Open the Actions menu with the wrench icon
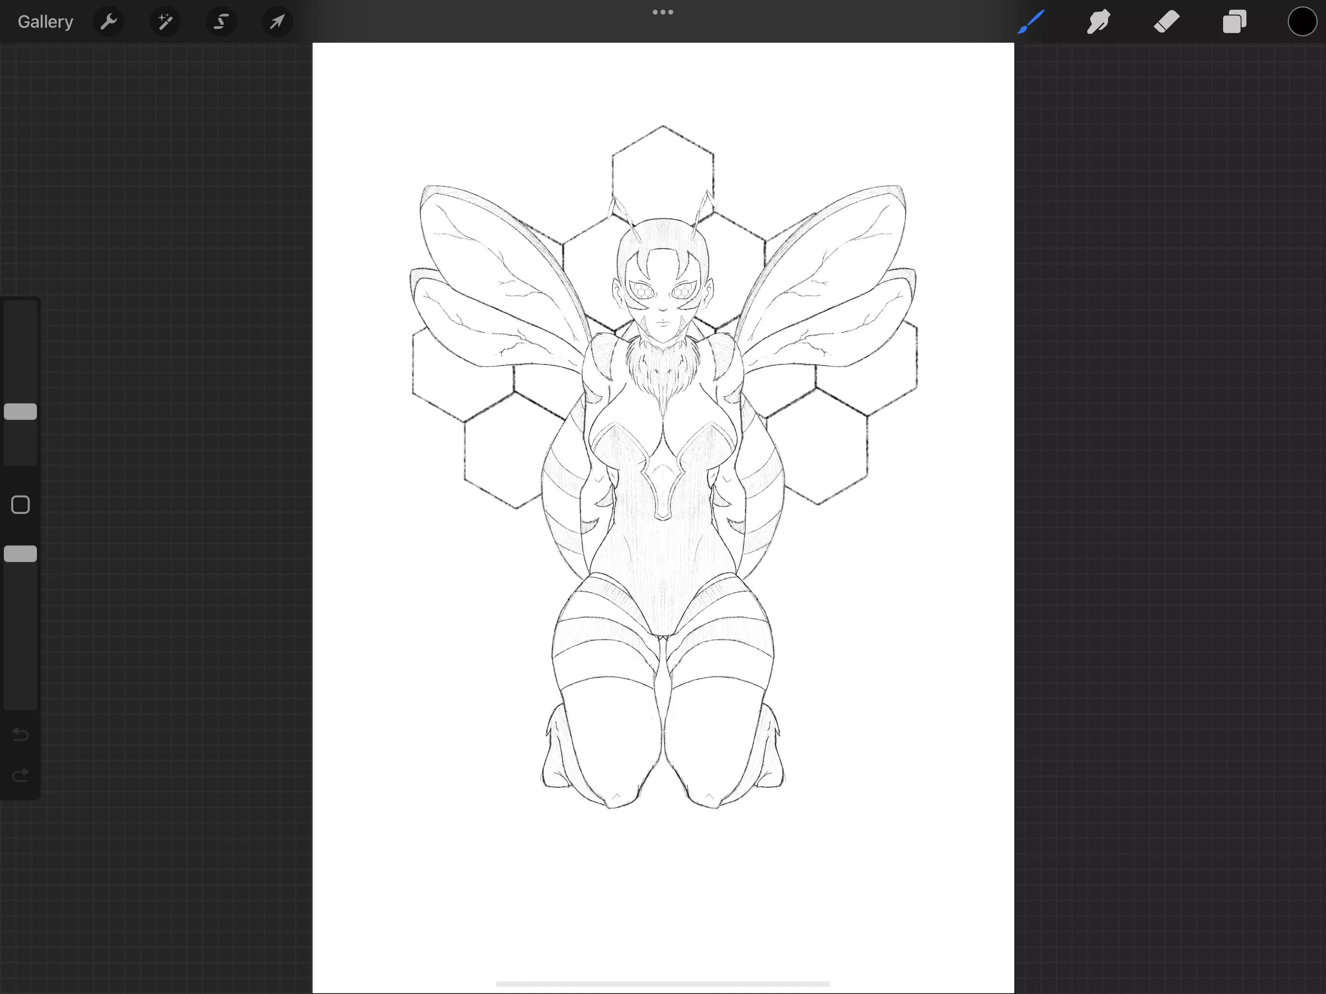 pos(109,21)
